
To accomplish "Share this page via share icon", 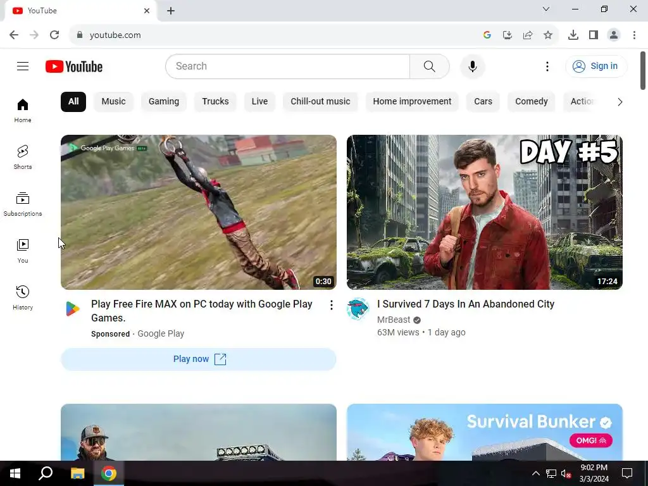I will (528, 35).
